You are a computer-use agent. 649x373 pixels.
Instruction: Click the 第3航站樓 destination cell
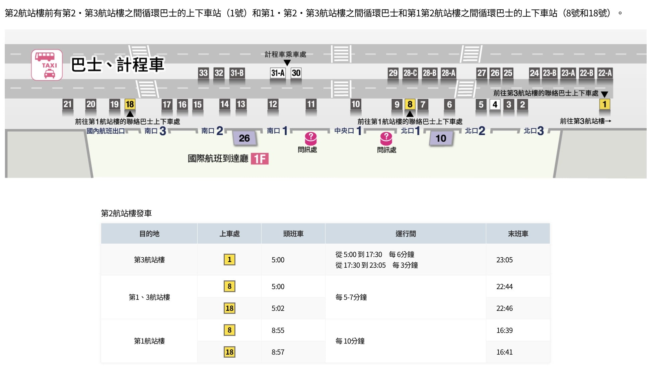149,260
